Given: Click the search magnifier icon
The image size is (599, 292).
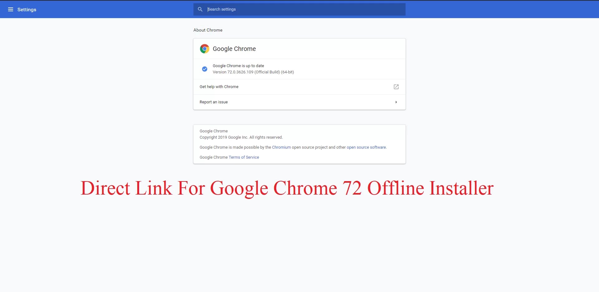Looking at the screenshot, I should pyautogui.click(x=200, y=9).
